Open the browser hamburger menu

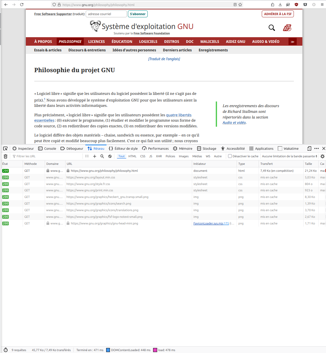tap(322, 4)
